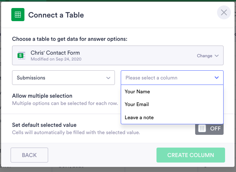Viewport: 236px width, 172px height.
Task: Pick the 'Leave a note' column option
Action: (x=139, y=117)
